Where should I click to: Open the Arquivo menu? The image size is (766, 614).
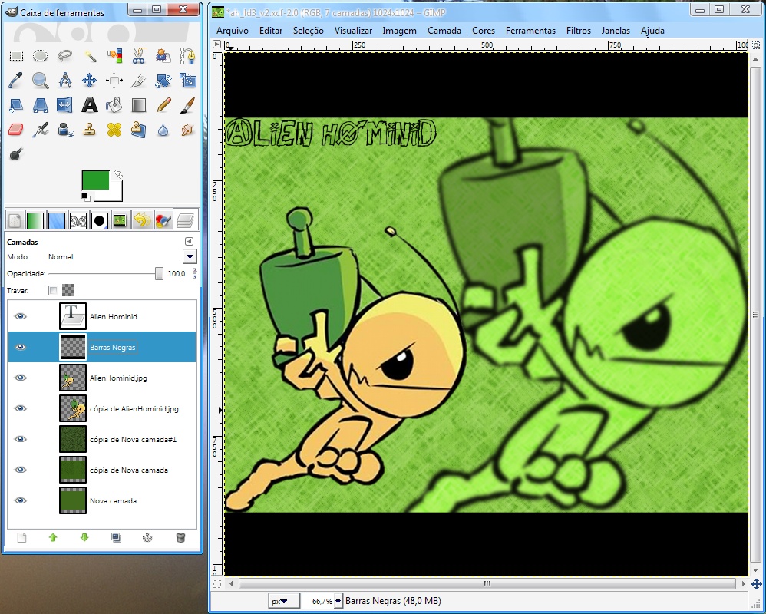click(232, 30)
